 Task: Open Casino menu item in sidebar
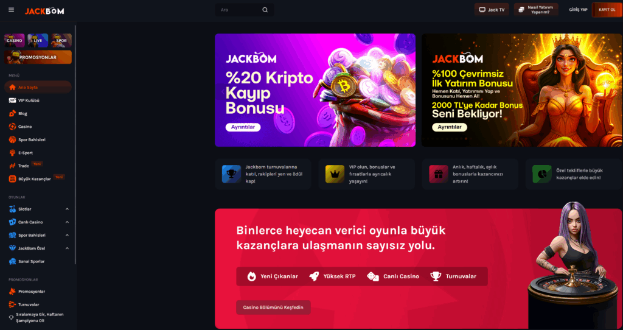pyautogui.click(x=38, y=127)
